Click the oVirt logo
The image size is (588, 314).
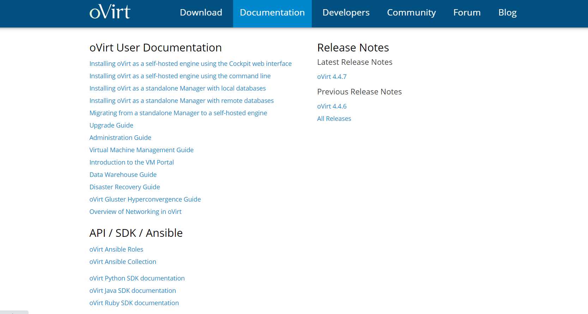coord(110,12)
